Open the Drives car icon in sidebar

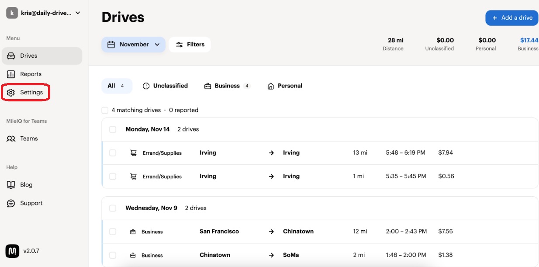11,56
